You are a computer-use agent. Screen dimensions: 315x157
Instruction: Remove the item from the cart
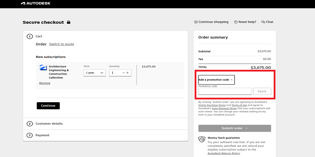[44, 83]
